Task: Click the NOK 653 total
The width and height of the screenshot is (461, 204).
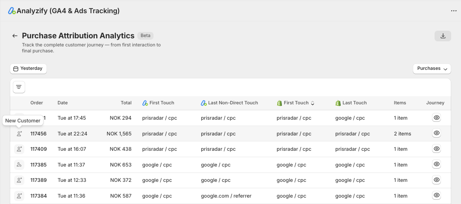Action: [121, 165]
